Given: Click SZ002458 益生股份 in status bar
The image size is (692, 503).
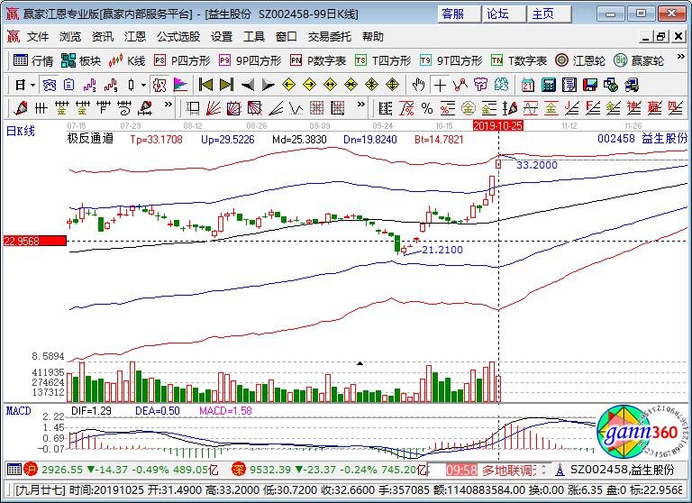Looking at the screenshot, I should tap(623, 470).
